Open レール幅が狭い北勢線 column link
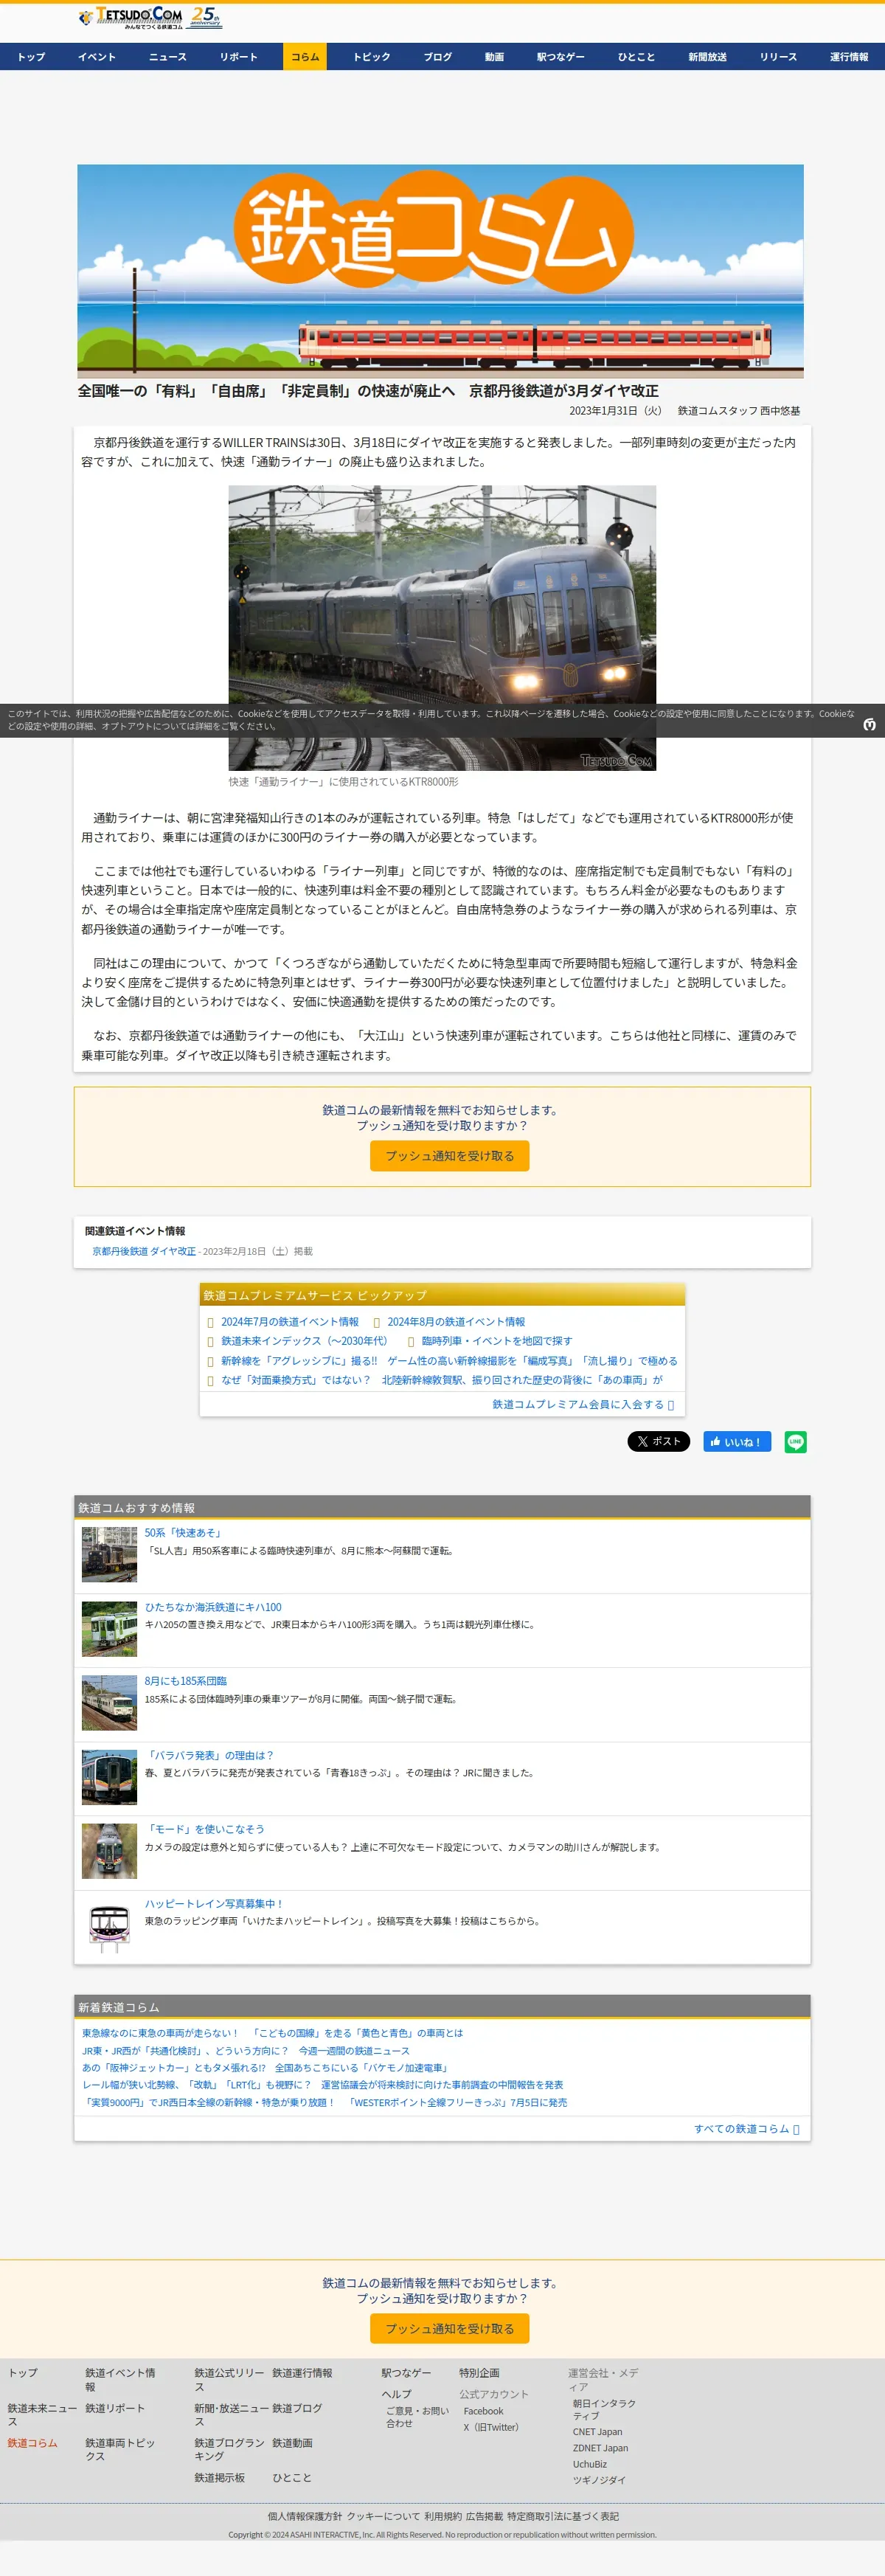 point(322,2084)
